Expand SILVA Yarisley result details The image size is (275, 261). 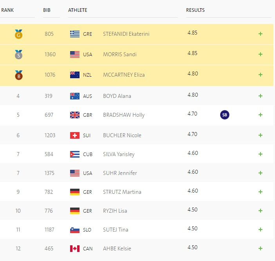click(260, 154)
